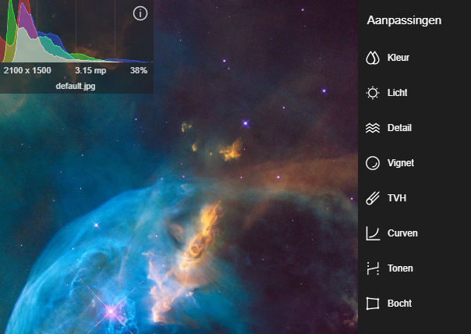This screenshot has width=471, height=334.
Task: Click the Detail waves icon
Action: [373, 128]
